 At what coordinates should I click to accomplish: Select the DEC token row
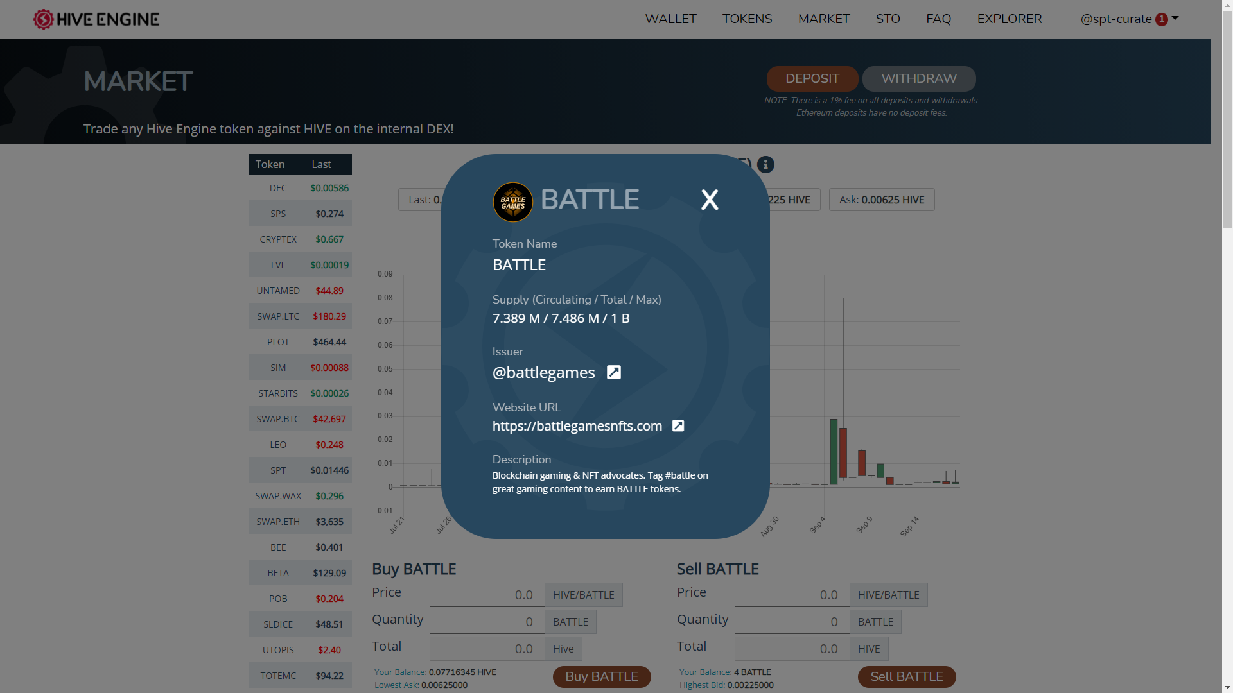coord(301,188)
